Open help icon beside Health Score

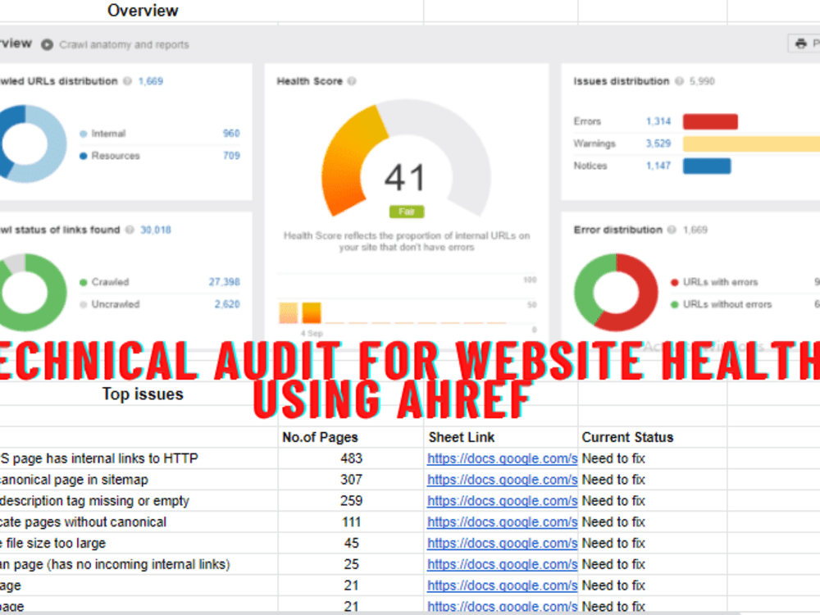(x=352, y=81)
